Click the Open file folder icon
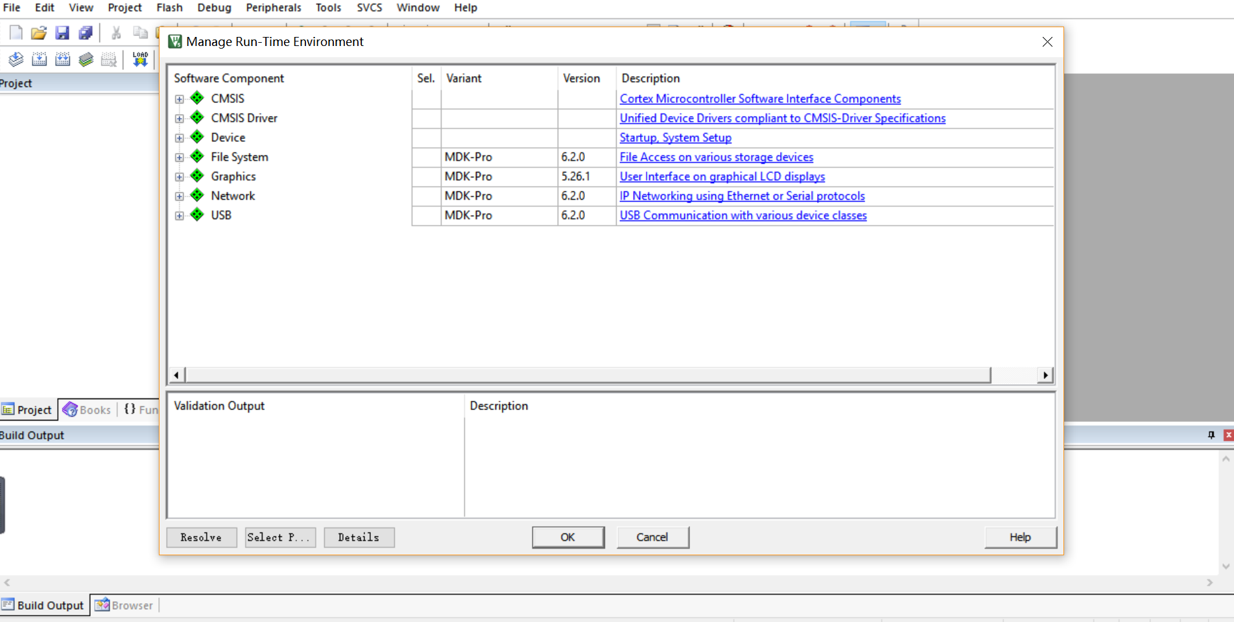 [39, 33]
